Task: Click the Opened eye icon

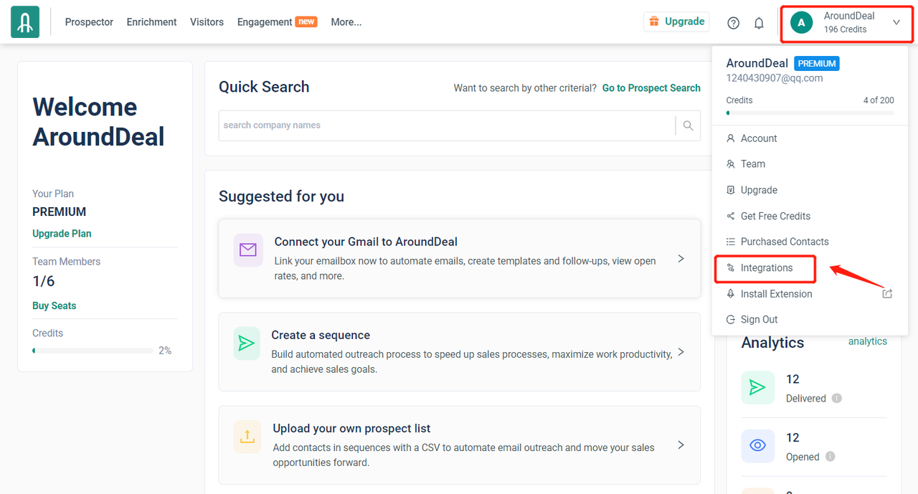Action: pyautogui.click(x=757, y=445)
